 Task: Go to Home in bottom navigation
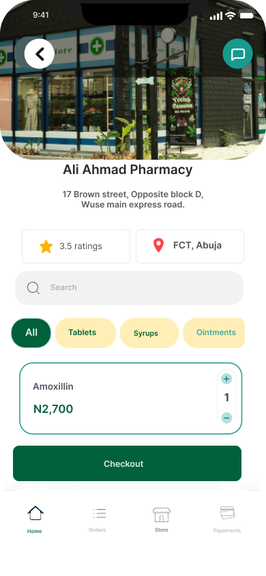(x=35, y=519)
